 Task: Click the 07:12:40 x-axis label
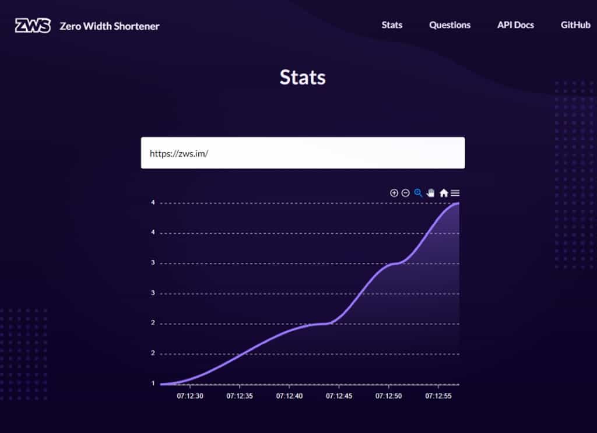coord(289,396)
